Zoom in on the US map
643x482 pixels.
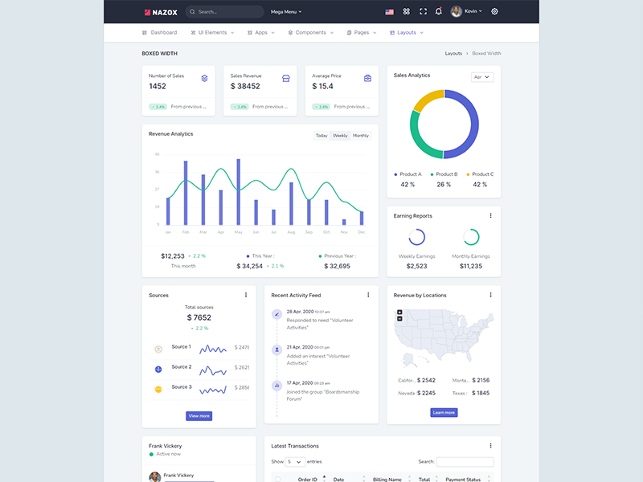399,312
